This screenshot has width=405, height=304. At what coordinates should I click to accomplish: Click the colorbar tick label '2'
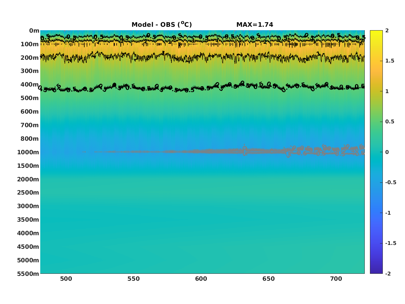pyautogui.click(x=387, y=31)
